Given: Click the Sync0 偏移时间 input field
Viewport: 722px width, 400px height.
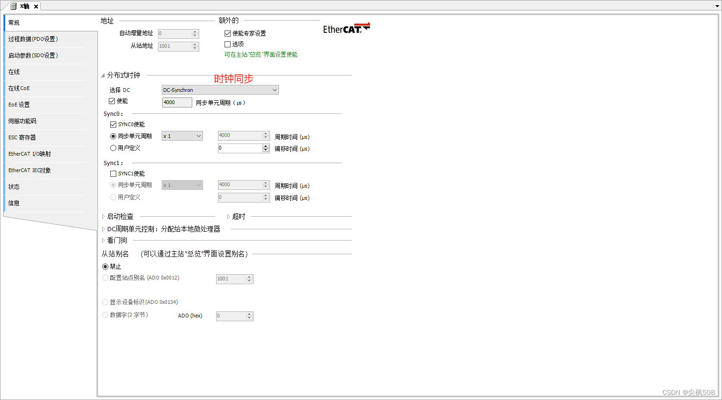Looking at the screenshot, I should (x=240, y=148).
